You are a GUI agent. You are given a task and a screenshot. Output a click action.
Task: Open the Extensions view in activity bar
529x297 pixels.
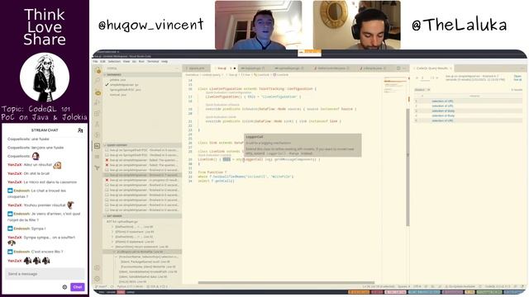(98, 114)
